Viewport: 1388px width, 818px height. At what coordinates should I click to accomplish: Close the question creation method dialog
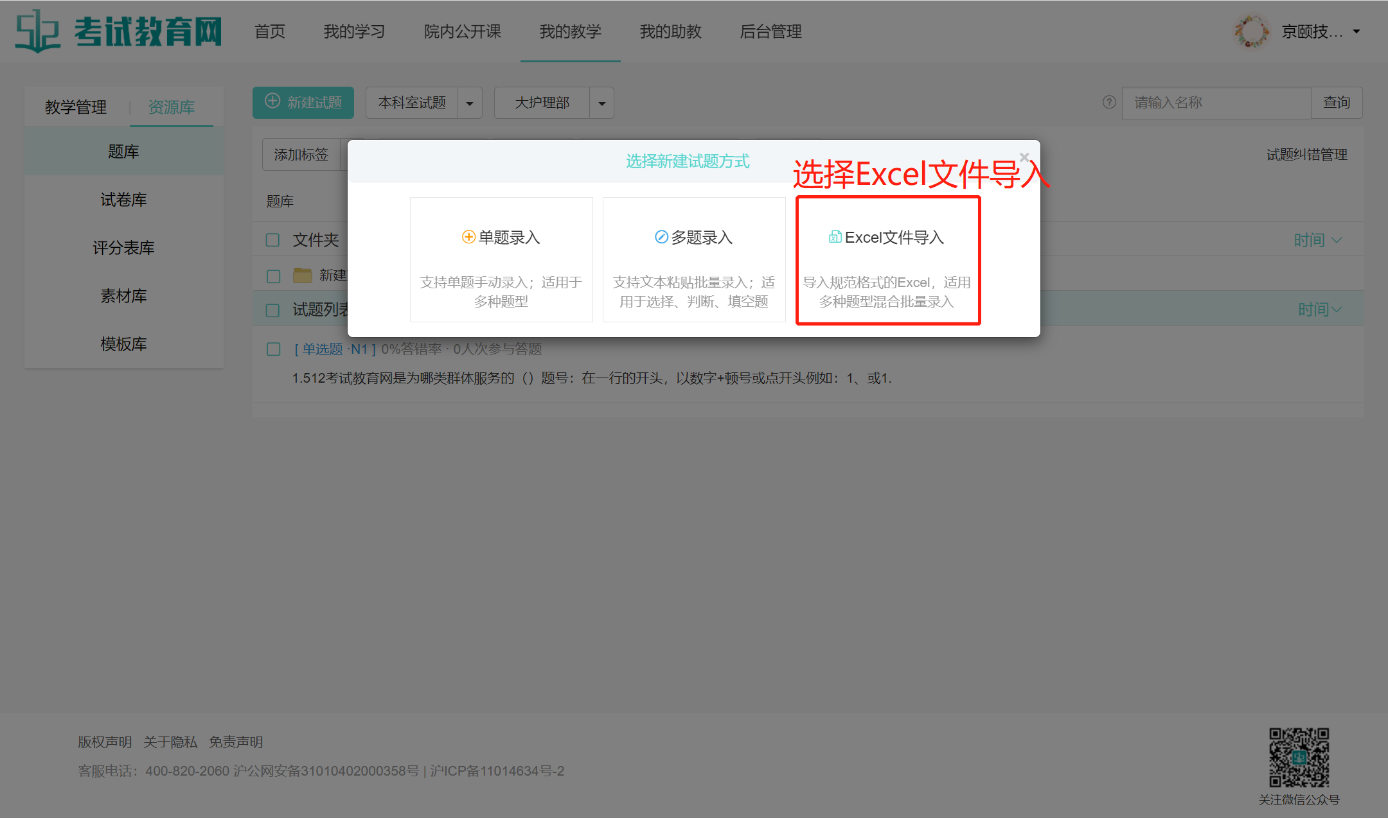1024,157
